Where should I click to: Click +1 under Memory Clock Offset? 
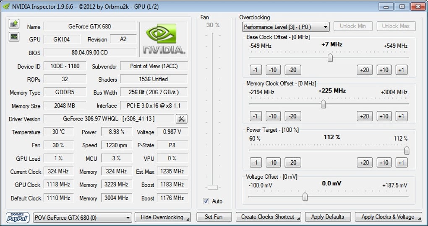(402, 116)
